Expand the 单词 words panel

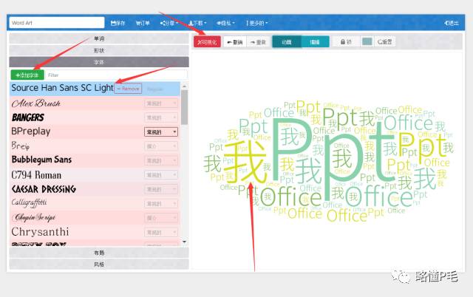tap(99, 38)
